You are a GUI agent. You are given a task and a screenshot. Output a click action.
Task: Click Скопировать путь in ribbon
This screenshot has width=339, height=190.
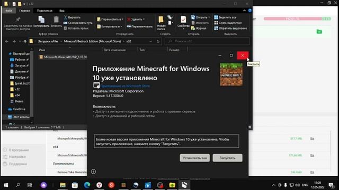[78, 23]
